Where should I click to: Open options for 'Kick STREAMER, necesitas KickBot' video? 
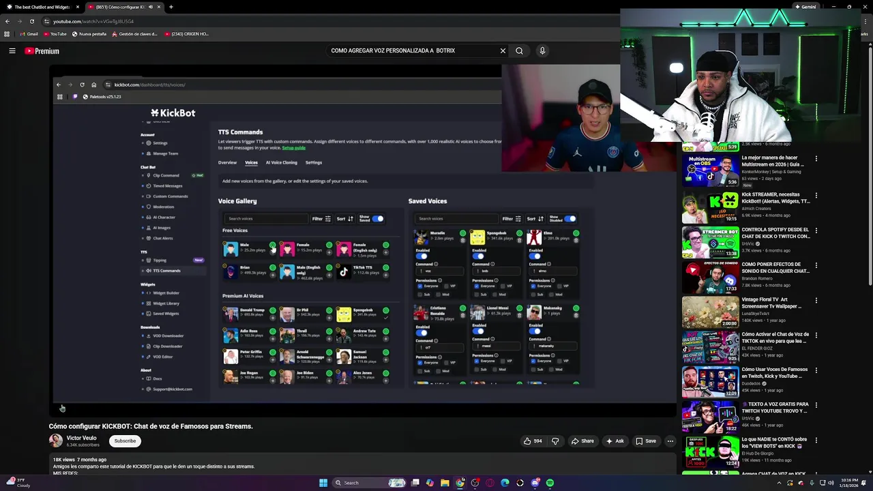(x=816, y=196)
